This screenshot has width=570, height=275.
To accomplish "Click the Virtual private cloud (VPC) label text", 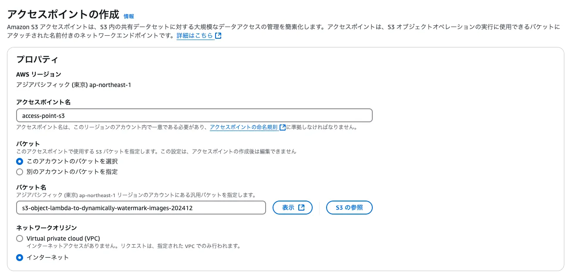I will (63, 238).
